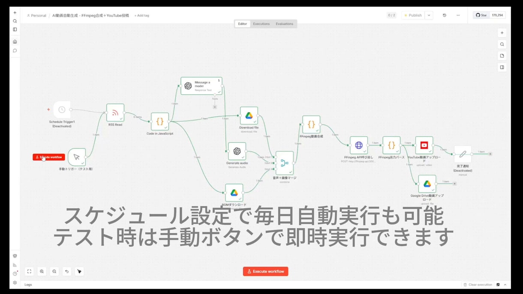Click small red Execute workflow beside trigger
This screenshot has width=523, height=294.
click(x=49, y=157)
